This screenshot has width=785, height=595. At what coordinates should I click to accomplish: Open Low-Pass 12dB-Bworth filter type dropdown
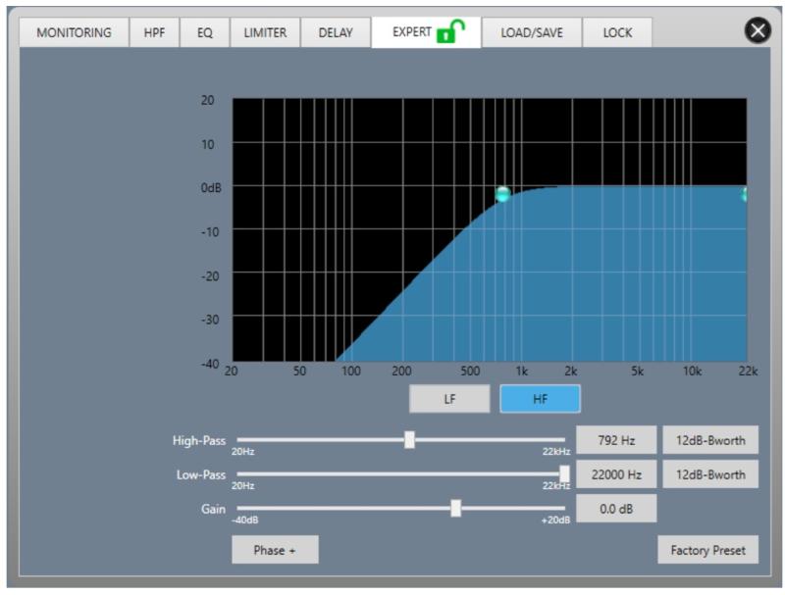pyautogui.click(x=709, y=474)
